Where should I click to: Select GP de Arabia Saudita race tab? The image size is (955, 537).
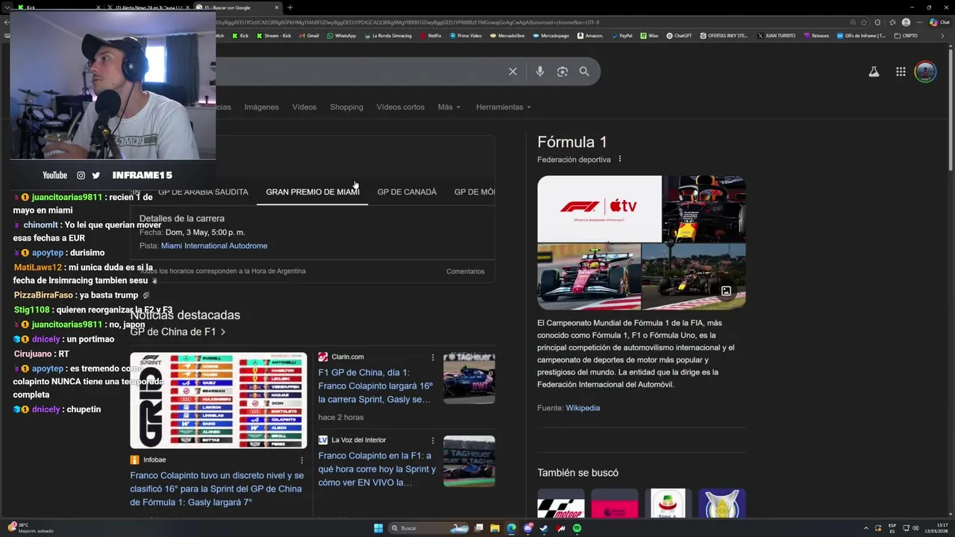pos(203,192)
